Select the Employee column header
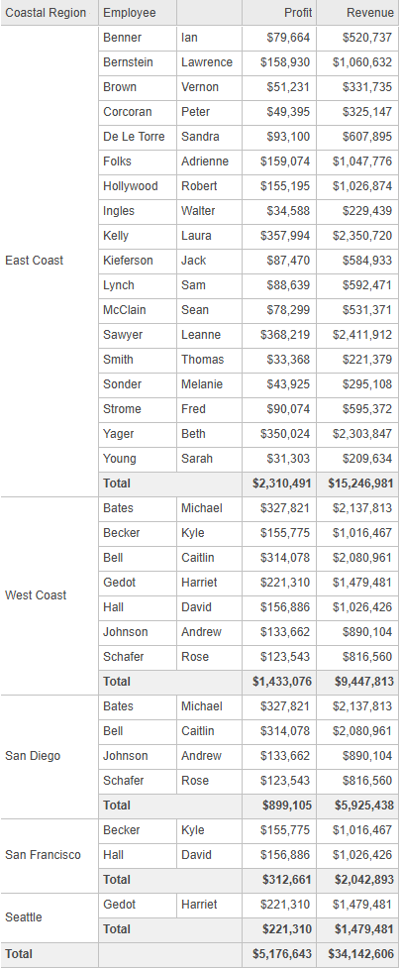Viewport: 400px width, 968px height. pos(137,12)
